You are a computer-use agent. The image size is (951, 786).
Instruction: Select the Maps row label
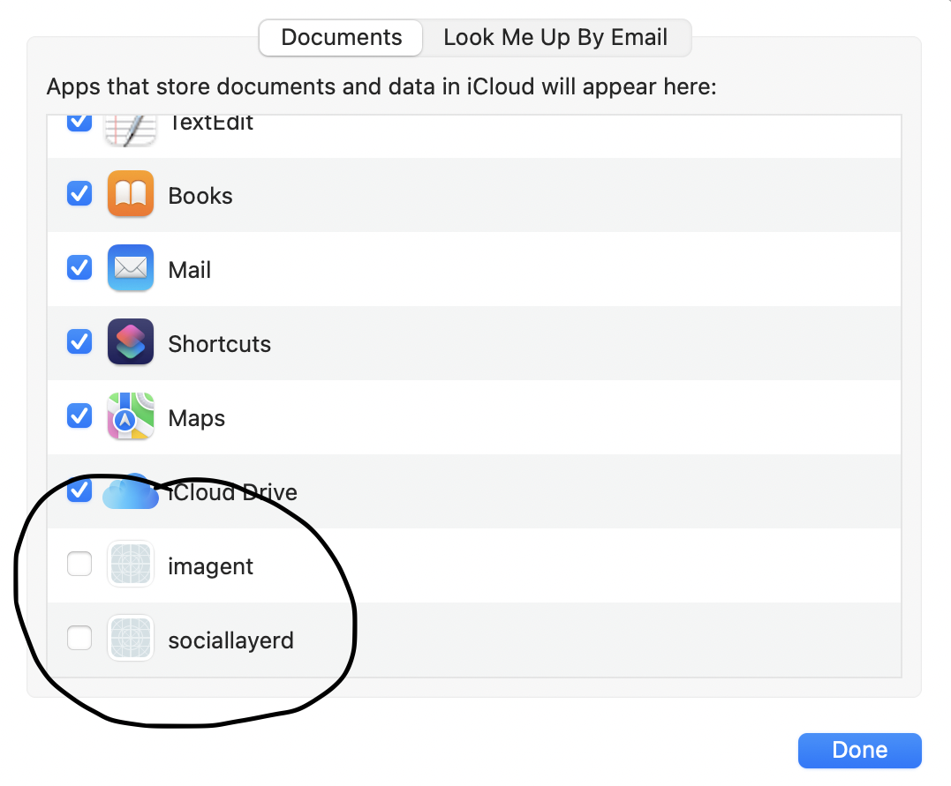point(197,418)
